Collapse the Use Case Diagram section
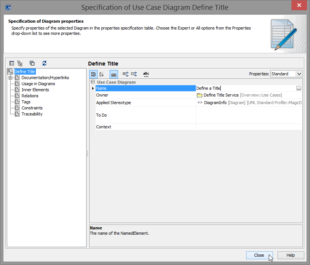Viewport: 310px width, 265px height. coord(93,81)
